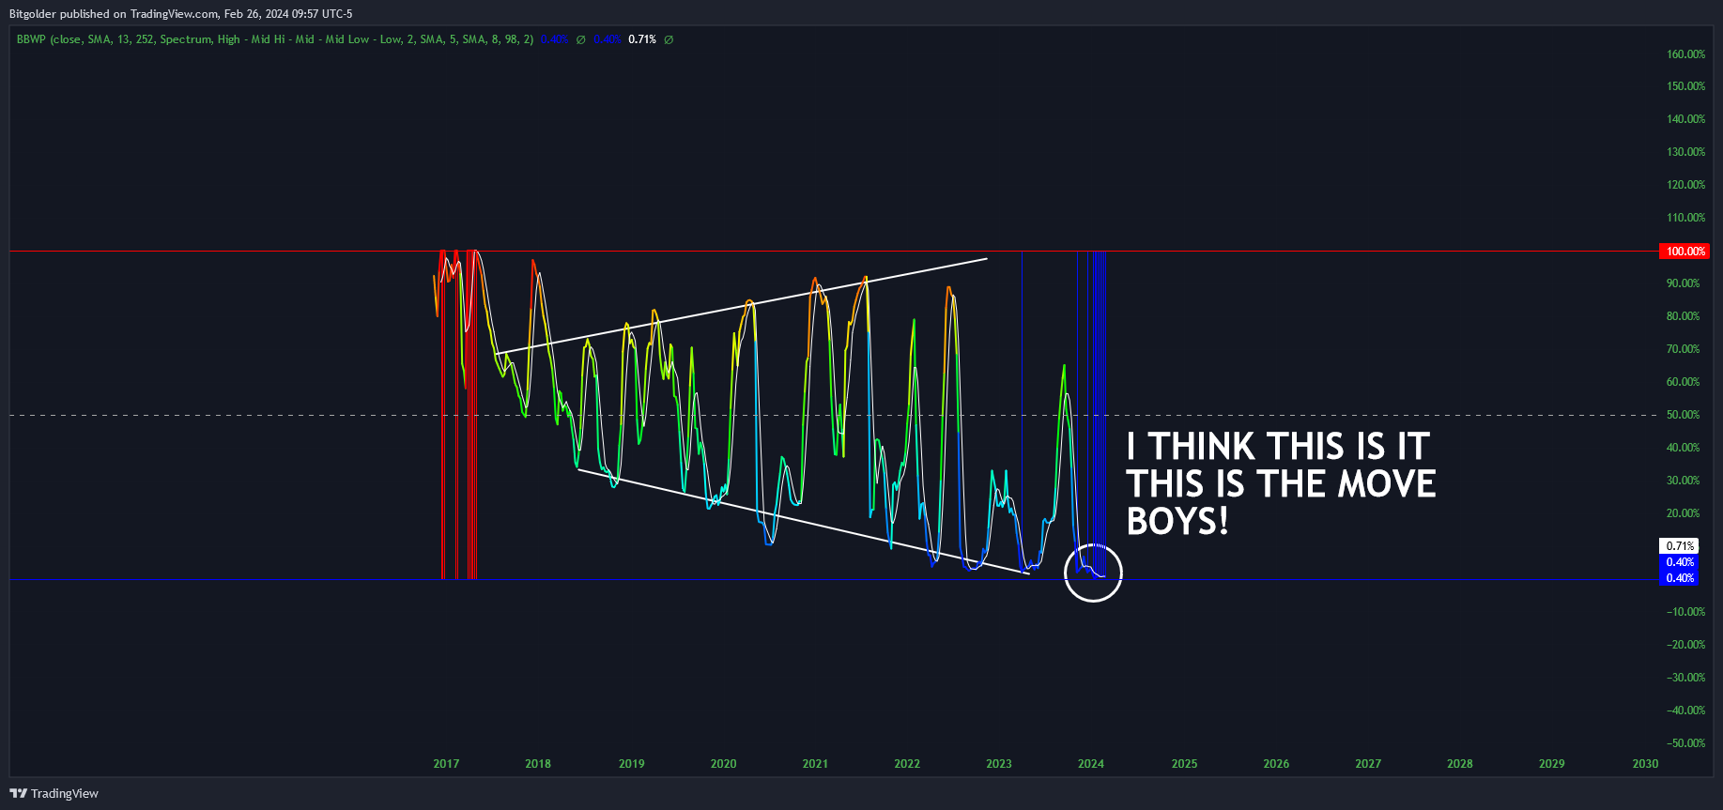
Task: Click the 2022 label on the time axis
Action: (x=907, y=764)
